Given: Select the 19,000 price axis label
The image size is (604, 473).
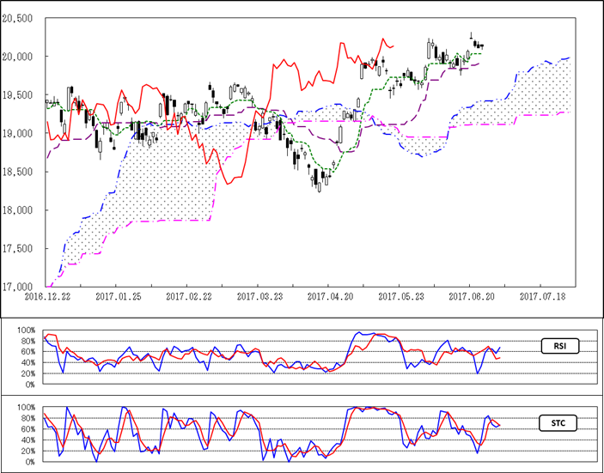Looking at the screenshot, I should (x=17, y=134).
